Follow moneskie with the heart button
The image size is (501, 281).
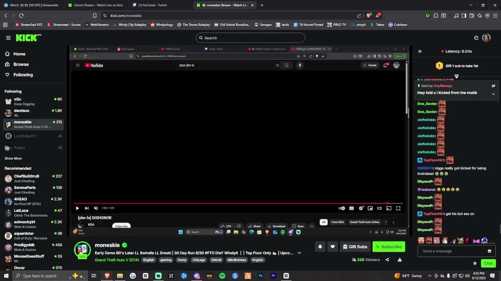[x=333, y=247]
